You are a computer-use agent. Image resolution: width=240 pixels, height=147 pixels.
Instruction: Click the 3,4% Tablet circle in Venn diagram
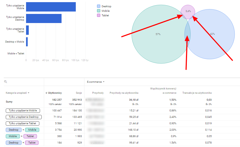tap(188, 11)
